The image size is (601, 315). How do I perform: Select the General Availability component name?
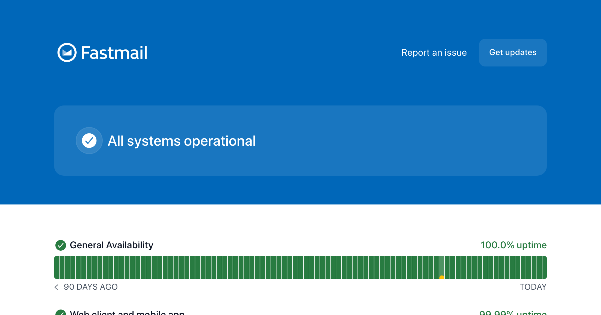pos(111,245)
